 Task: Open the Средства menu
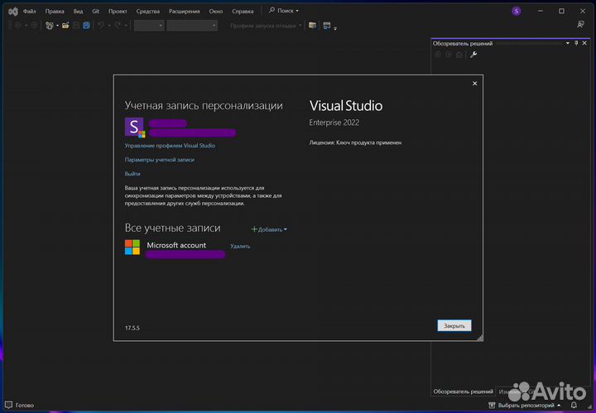(x=148, y=12)
